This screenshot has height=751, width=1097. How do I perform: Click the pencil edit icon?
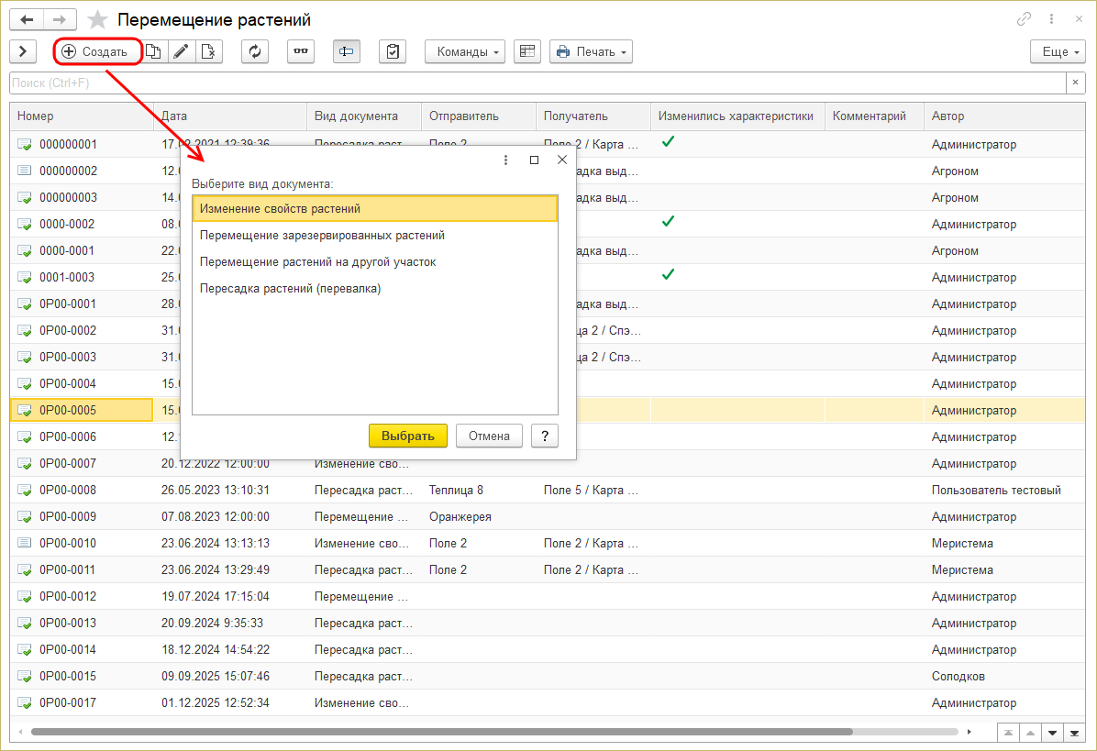click(x=182, y=52)
